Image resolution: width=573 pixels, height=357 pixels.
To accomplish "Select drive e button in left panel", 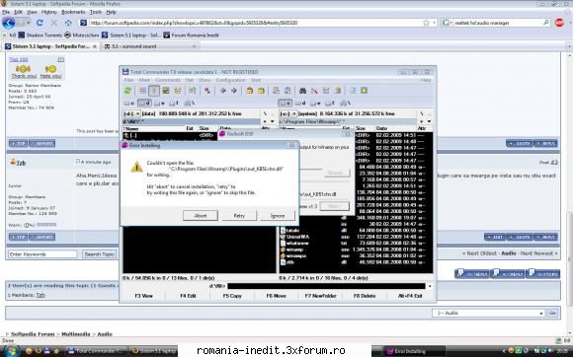I will pyautogui.click(x=159, y=104).
